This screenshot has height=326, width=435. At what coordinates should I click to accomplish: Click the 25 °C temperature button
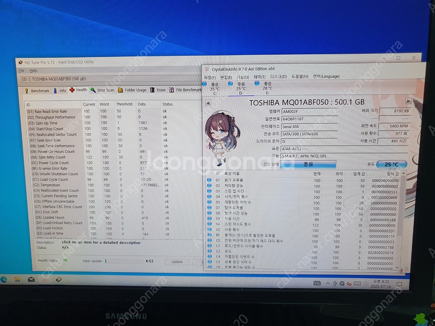[x=391, y=164]
